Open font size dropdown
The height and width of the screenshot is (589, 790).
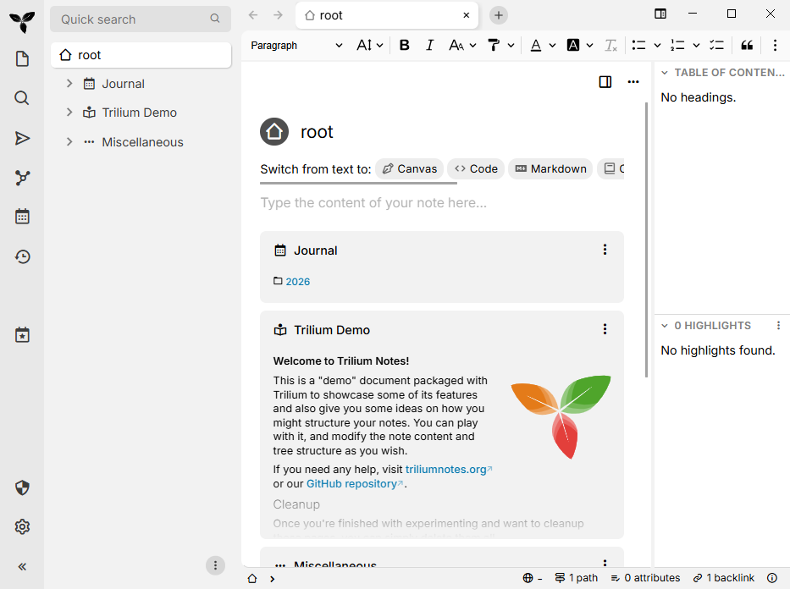click(370, 46)
